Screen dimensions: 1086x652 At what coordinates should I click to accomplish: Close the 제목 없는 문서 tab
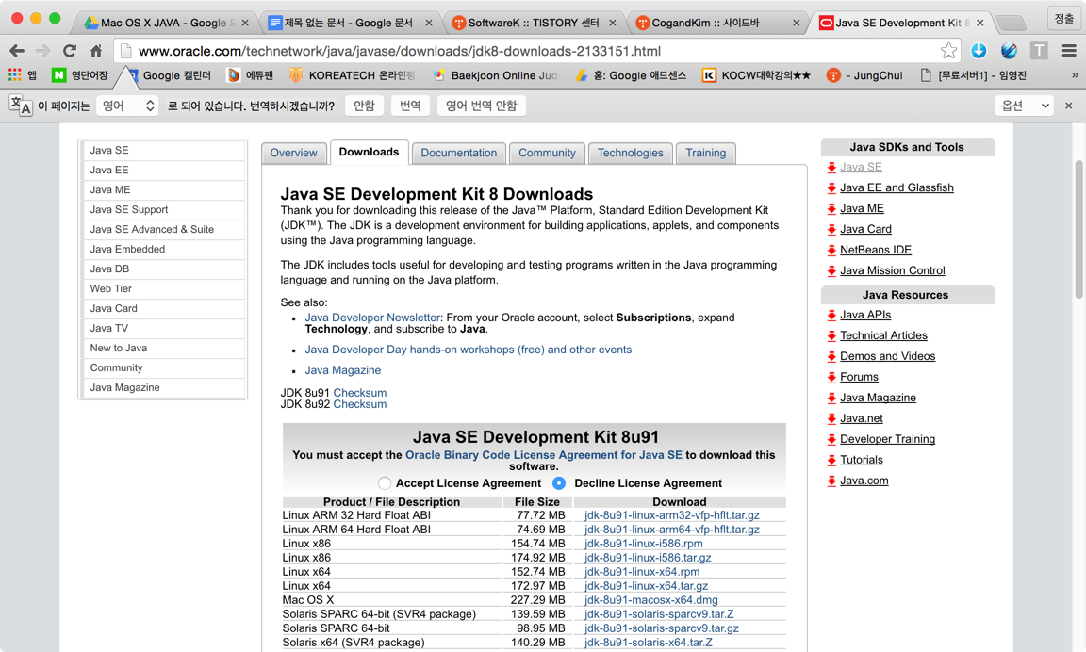[429, 23]
